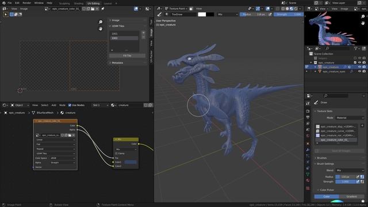Toggle eye visibility of the epic_creature collection
The image size is (368, 207).
pyautogui.click(x=359, y=63)
